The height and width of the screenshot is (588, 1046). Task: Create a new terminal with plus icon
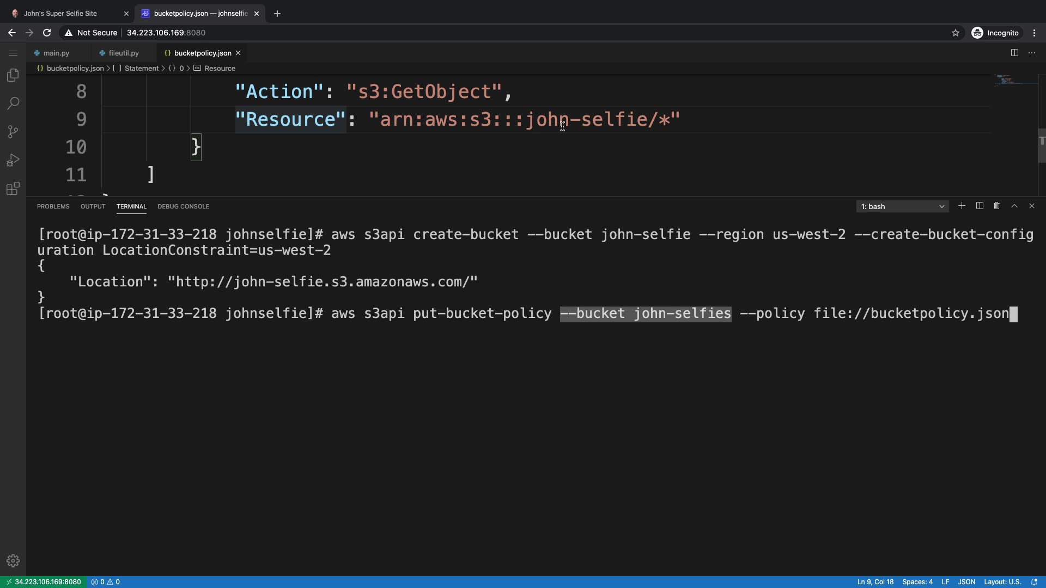962,206
